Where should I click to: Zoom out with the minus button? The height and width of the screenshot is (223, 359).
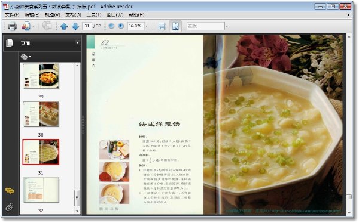[x=111, y=26]
